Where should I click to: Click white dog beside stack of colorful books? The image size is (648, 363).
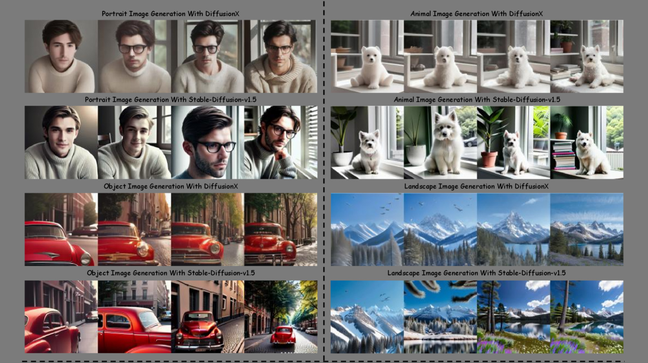[587, 142]
